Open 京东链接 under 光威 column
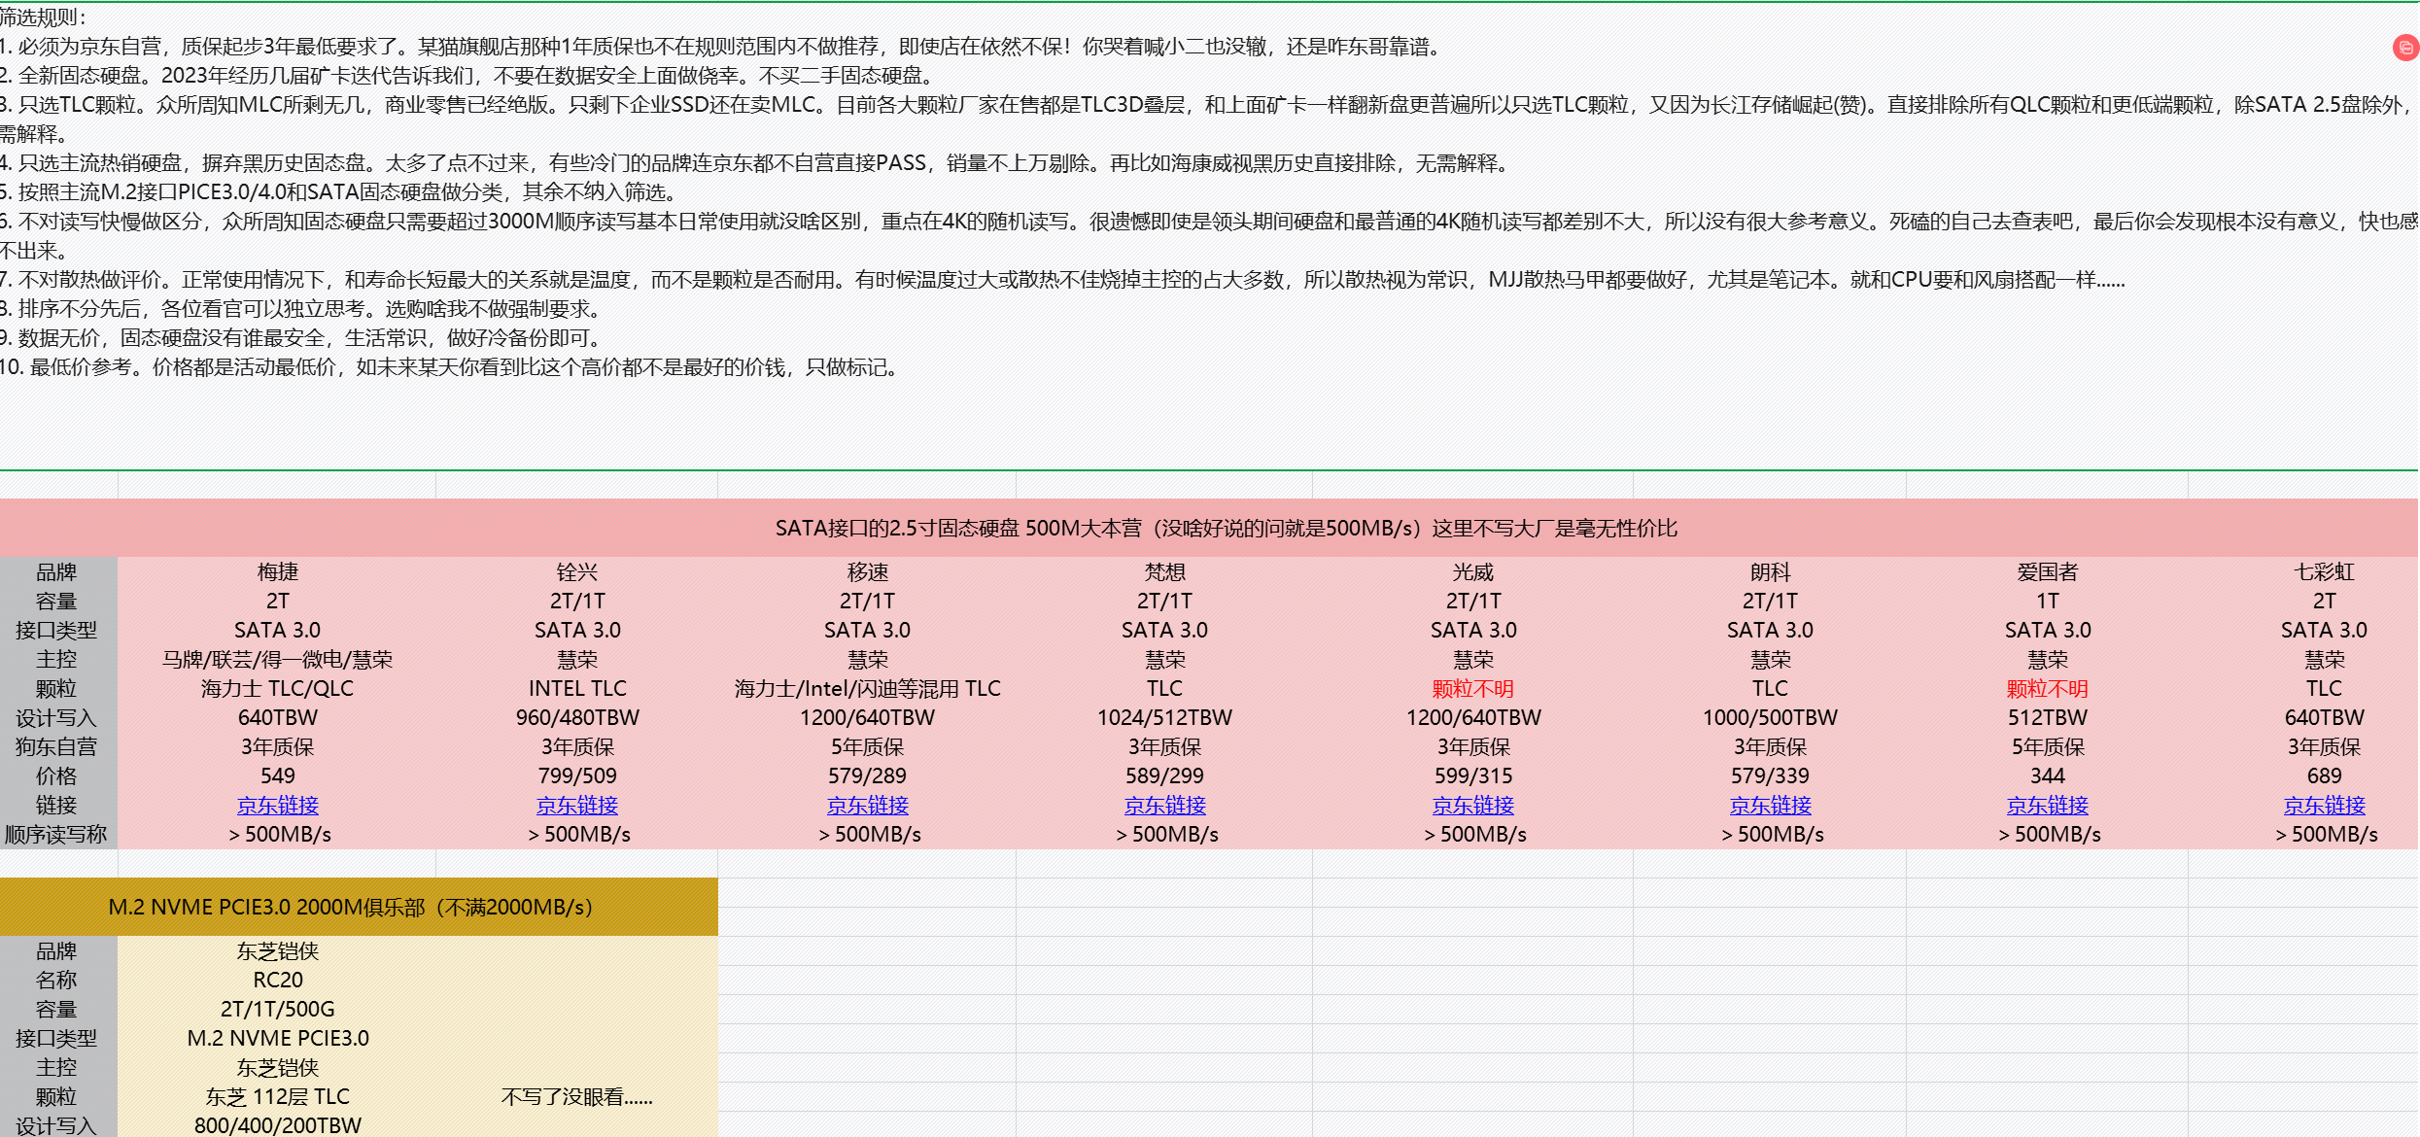Screen dimensions: 2420x1137 1472,806
